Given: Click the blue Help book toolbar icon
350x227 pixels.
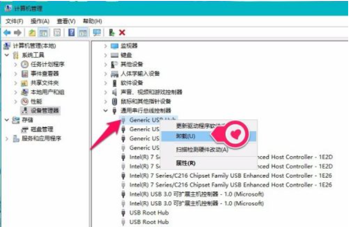Looking at the screenshot, I should coord(71,32).
